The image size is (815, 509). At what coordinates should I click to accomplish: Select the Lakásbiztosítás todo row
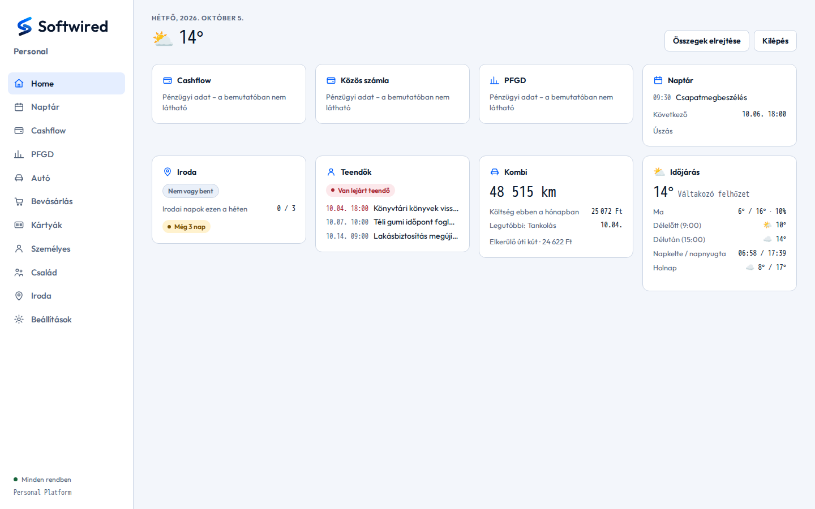[x=392, y=236]
